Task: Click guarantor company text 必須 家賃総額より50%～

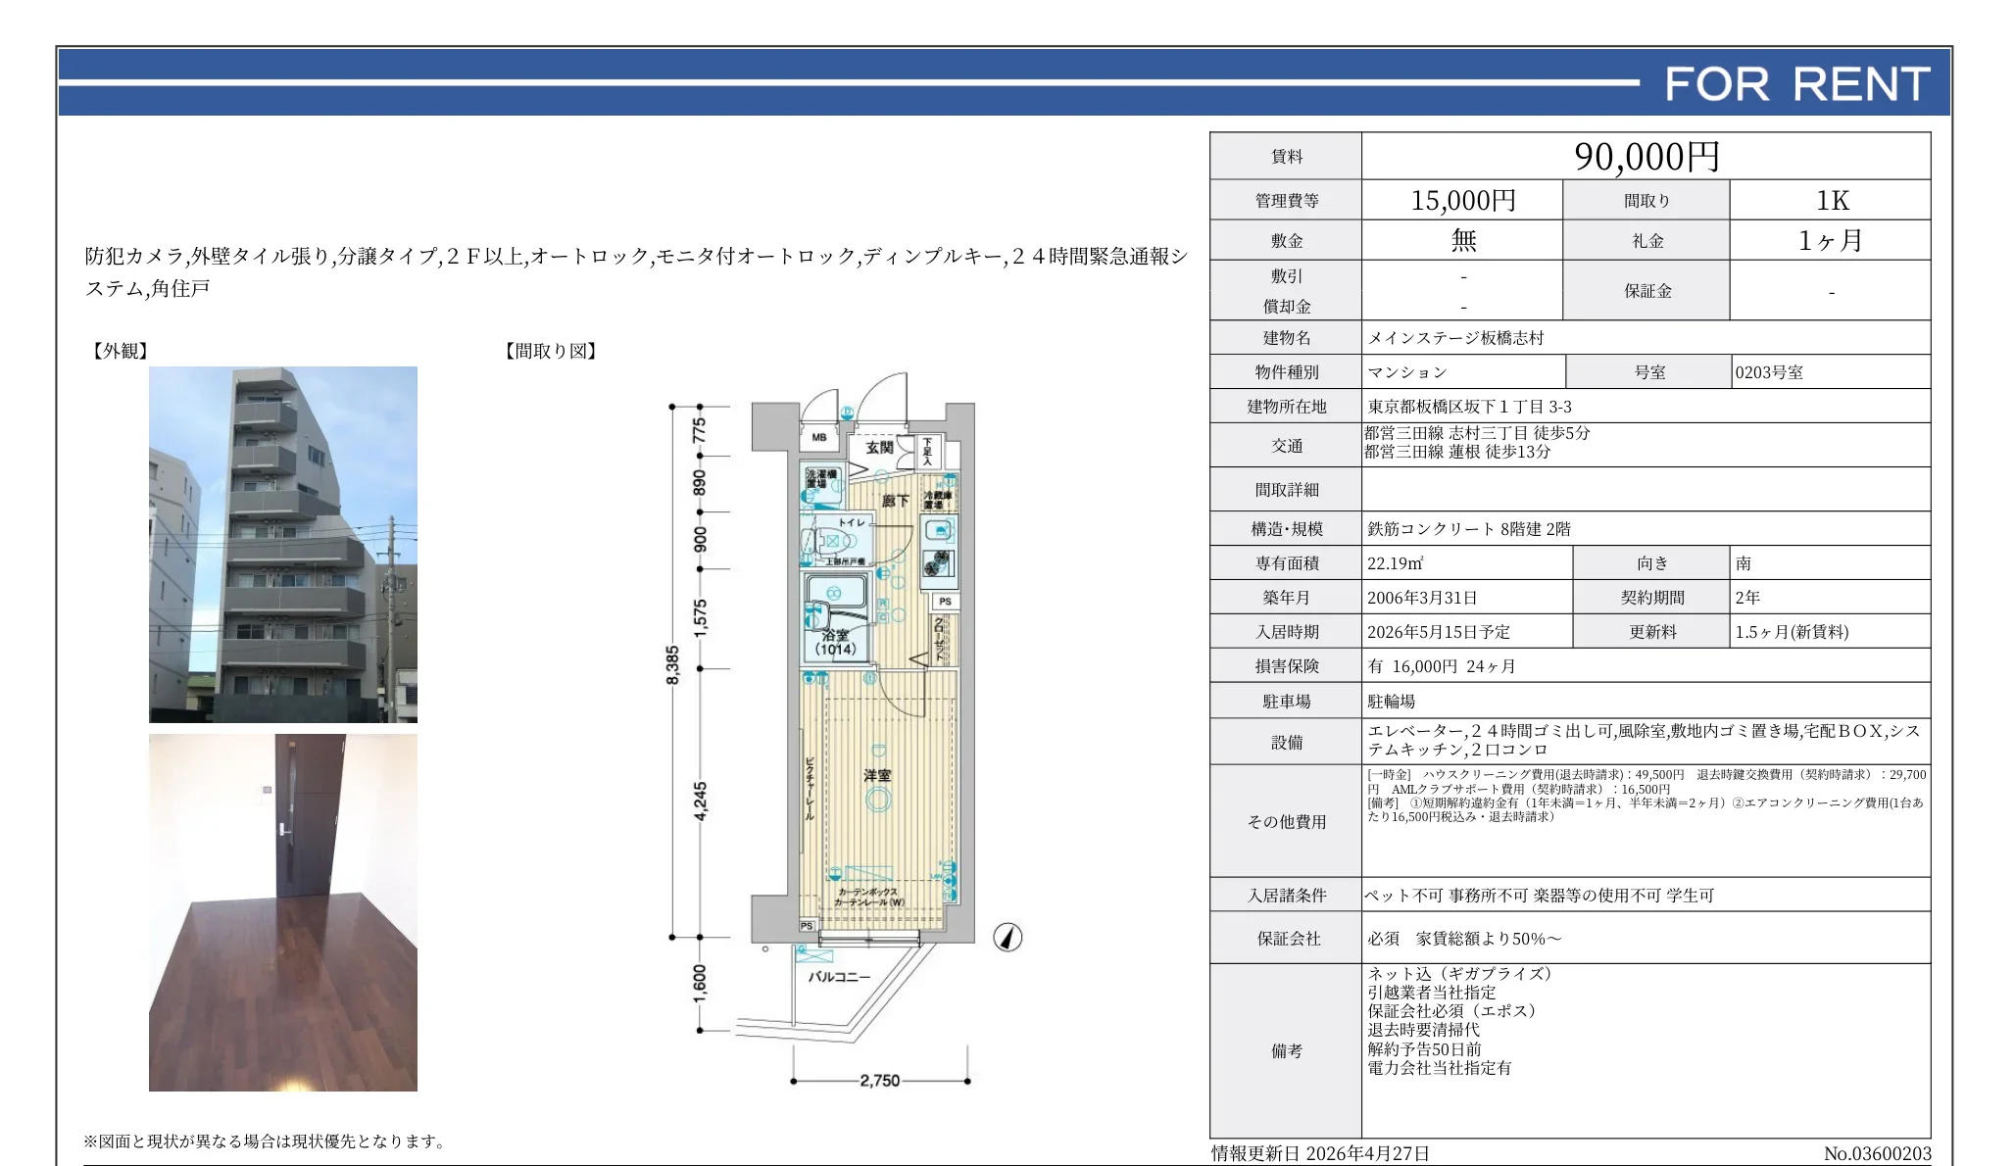Action: 1464,939
